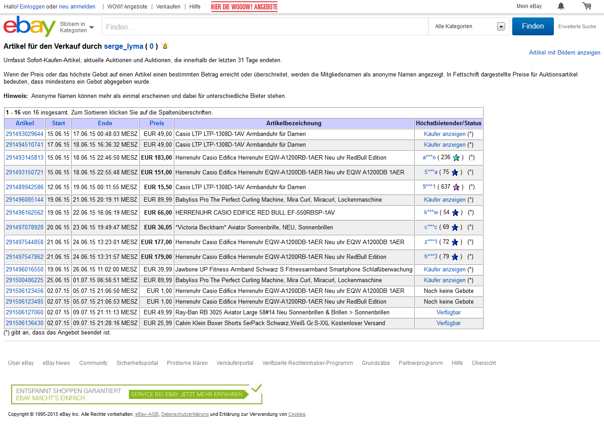
Task: Open item 291489942586
Action: (25, 187)
